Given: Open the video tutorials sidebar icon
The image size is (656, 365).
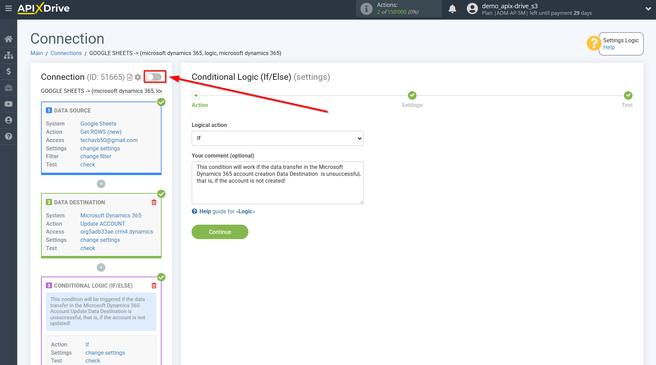Looking at the screenshot, I should [9, 104].
